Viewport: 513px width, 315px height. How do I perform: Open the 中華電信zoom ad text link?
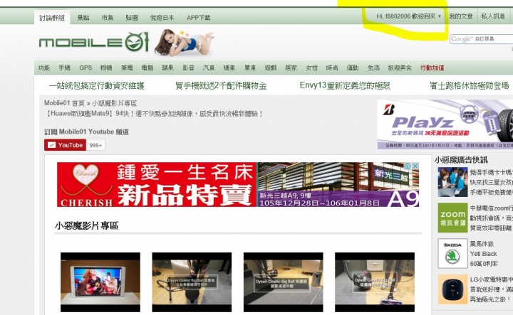492,218
